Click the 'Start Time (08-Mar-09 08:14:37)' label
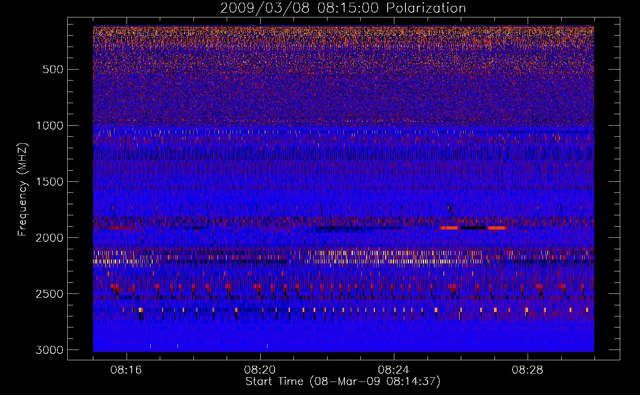This screenshot has height=395, width=640. pyautogui.click(x=343, y=382)
